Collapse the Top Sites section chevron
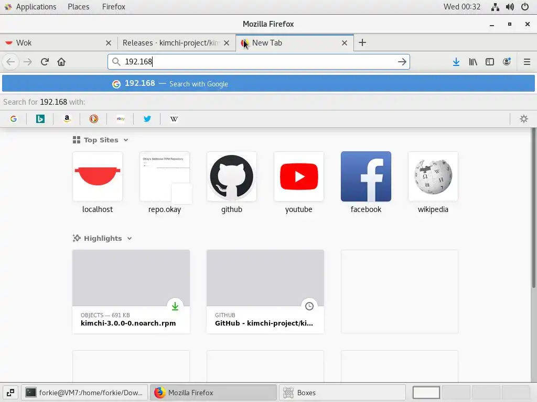The image size is (537, 402). [126, 140]
